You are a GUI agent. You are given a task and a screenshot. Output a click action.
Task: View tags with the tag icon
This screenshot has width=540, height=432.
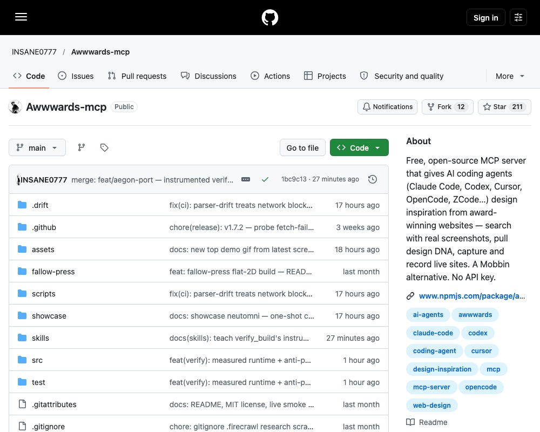tap(104, 147)
